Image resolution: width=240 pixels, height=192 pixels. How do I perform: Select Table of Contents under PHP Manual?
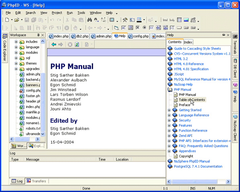[192, 100]
